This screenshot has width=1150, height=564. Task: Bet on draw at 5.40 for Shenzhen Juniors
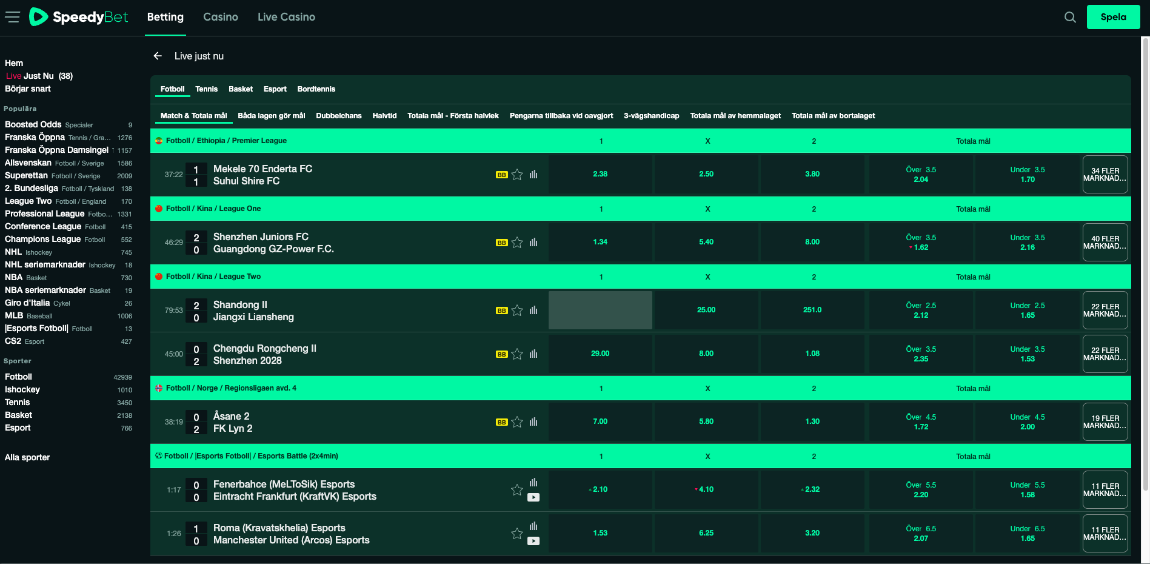pos(706,243)
